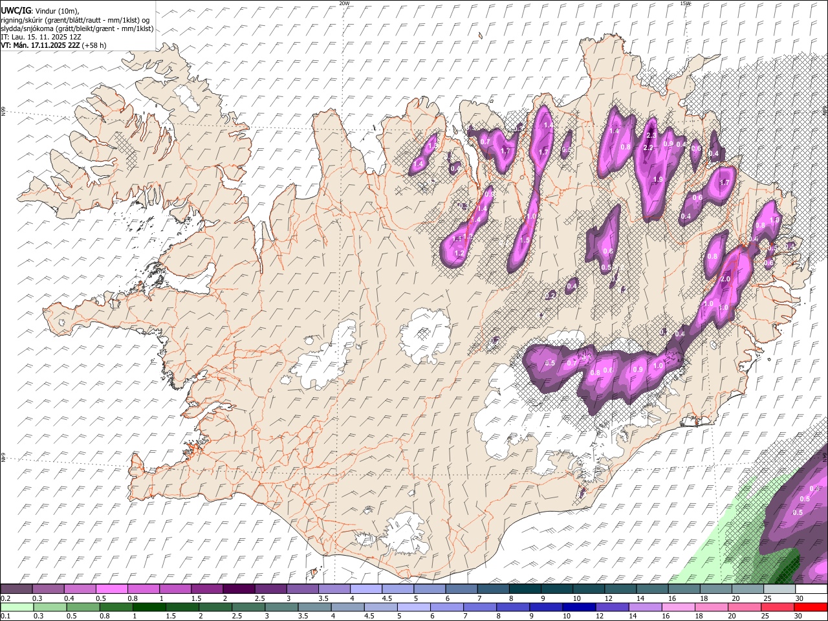The height and width of the screenshot is (621, 828).
Task: Click the bottom-row legend swatch between 2.5 and 3
Action: tap(248, 607)
